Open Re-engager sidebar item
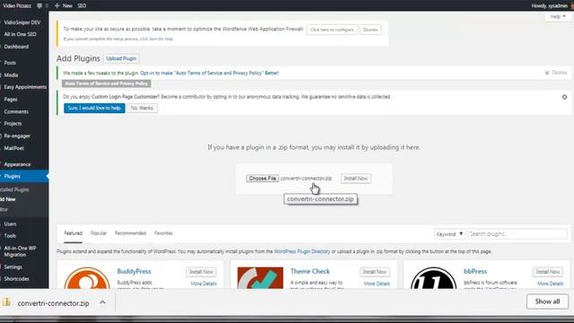574x323 pixels. point(17,135)
